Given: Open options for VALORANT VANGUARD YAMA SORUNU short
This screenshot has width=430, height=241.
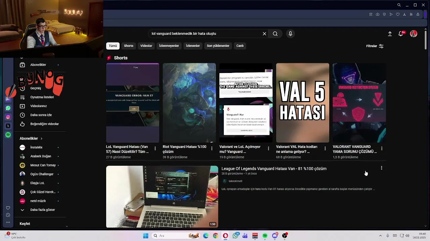Looking at the screenshot, I should point(382,148).
